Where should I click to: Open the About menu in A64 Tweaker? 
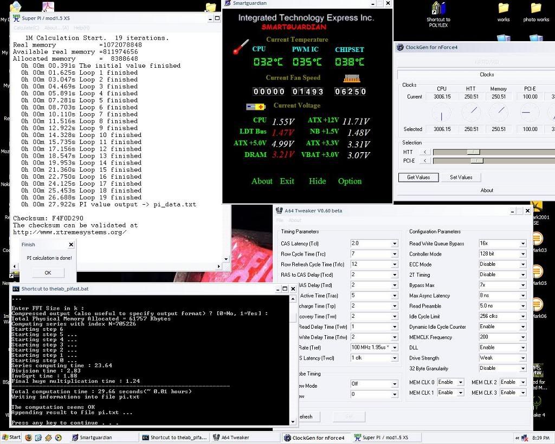coord(295,220)
